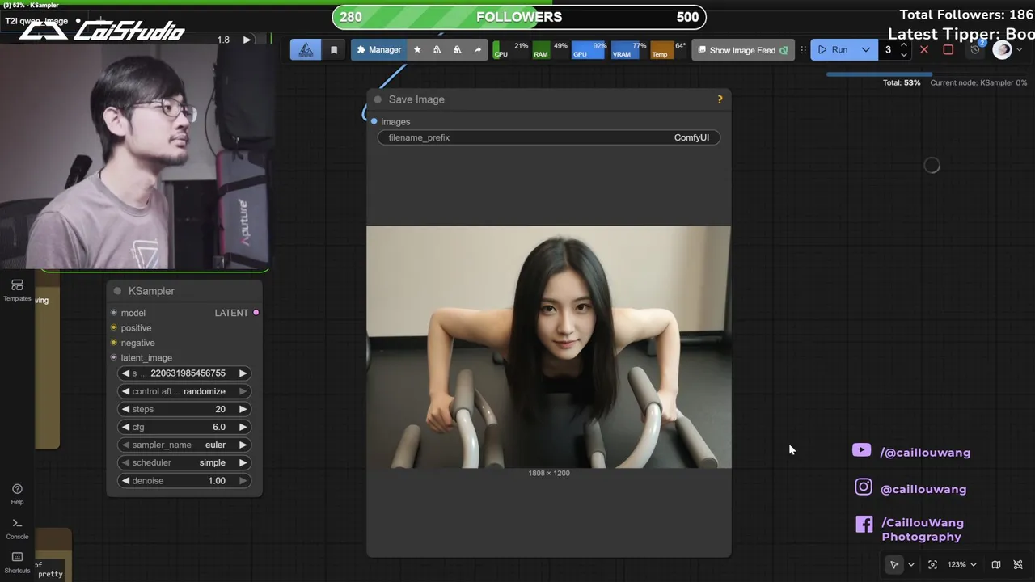Open the queue history clock icon
This screenshot has width=1035, height=582.
pyautogui.click(x=976, y=49)
